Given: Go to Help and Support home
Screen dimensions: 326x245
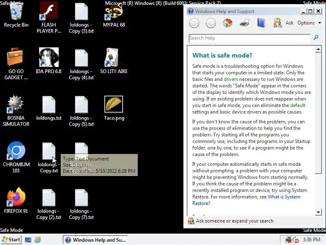Looking at the screenshot, I should (228, 23).
